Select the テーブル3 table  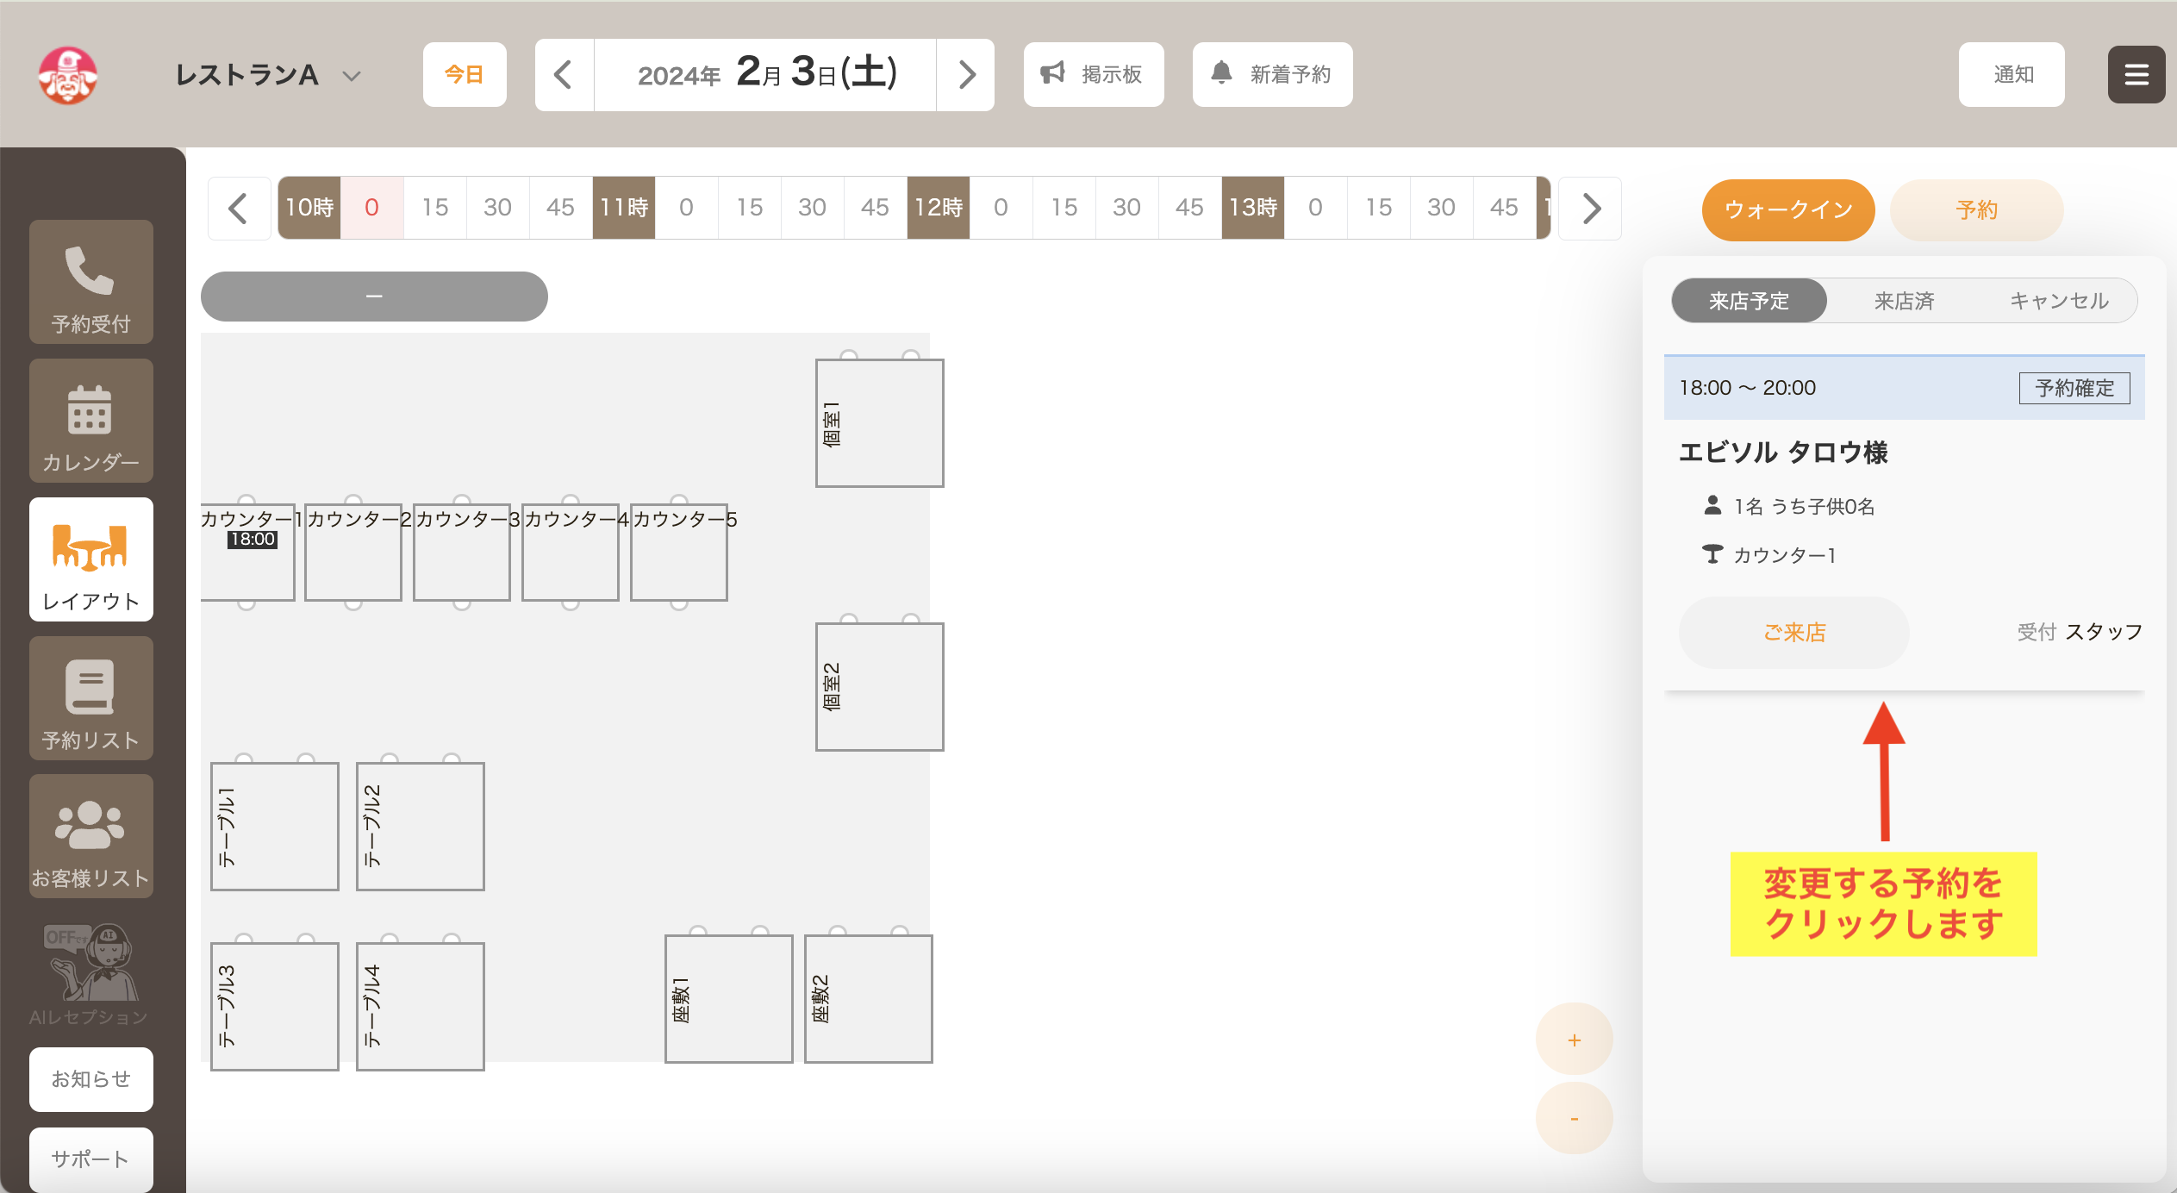[275, 1007]
